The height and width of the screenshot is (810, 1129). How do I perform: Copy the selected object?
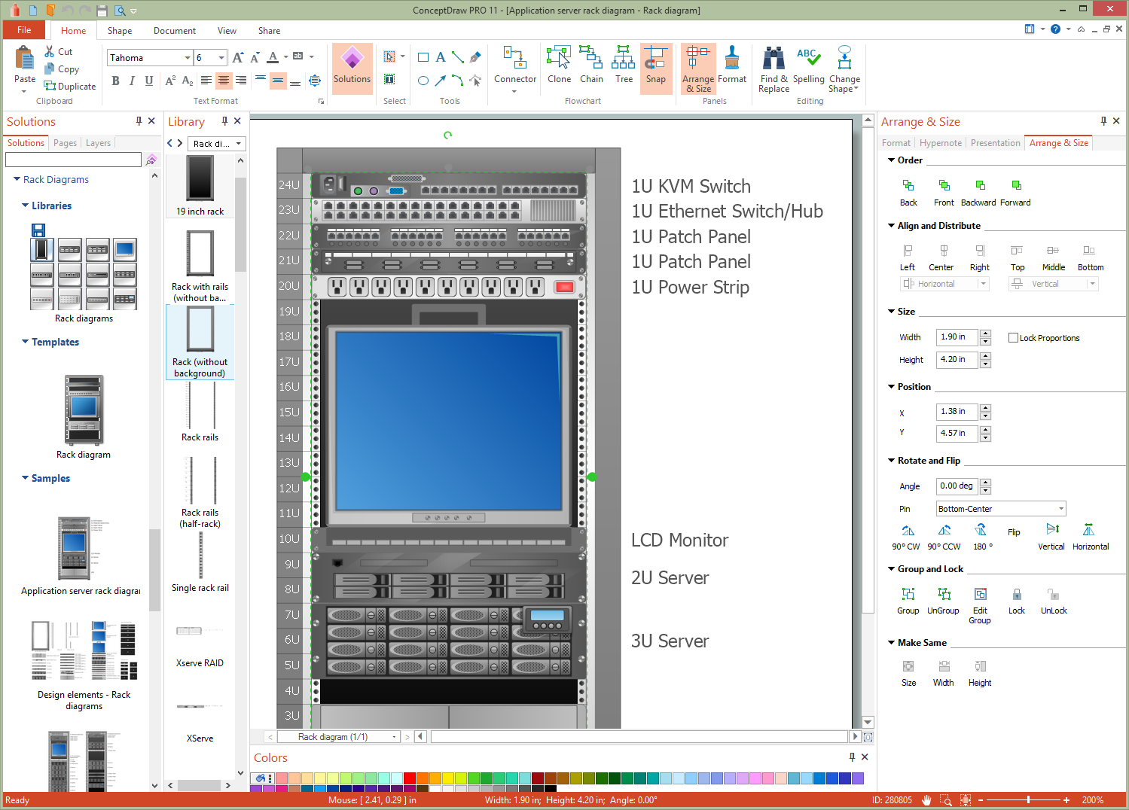click(x=61, y=69)
